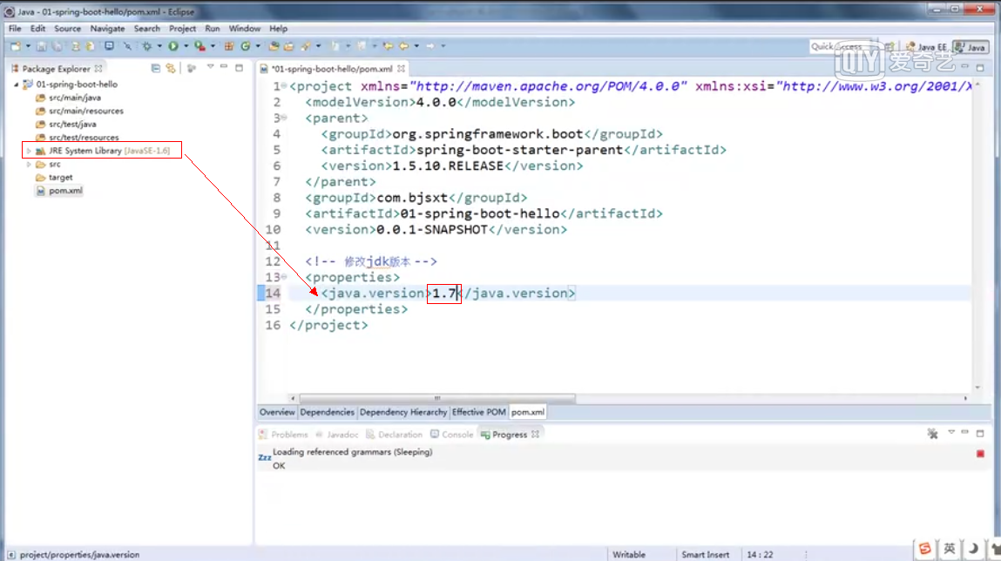Open the Package Explorer view menu triangle
The height and width of the screenshot is (561, 1001).
(210, 68)
